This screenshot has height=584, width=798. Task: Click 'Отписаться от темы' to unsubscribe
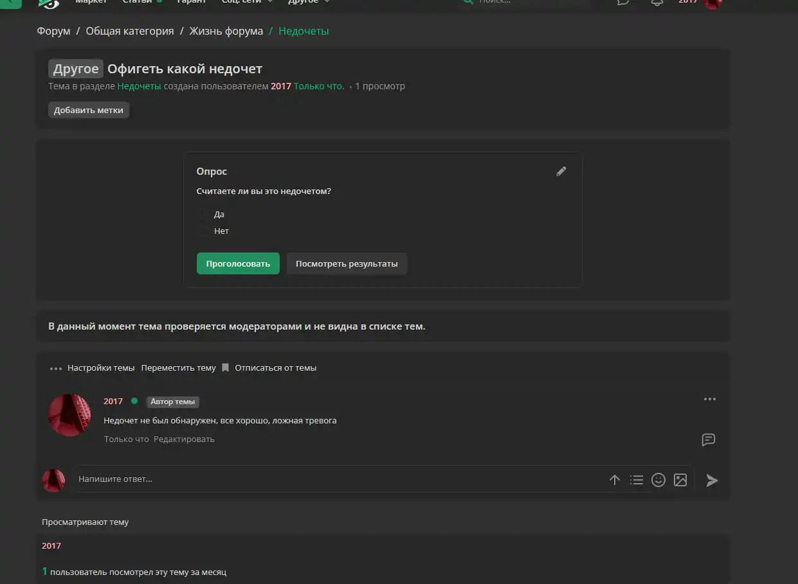pos(275,368)
